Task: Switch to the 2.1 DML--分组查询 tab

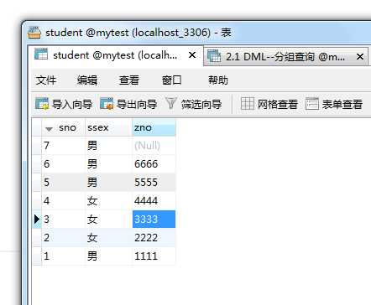Action: (285, 57)
